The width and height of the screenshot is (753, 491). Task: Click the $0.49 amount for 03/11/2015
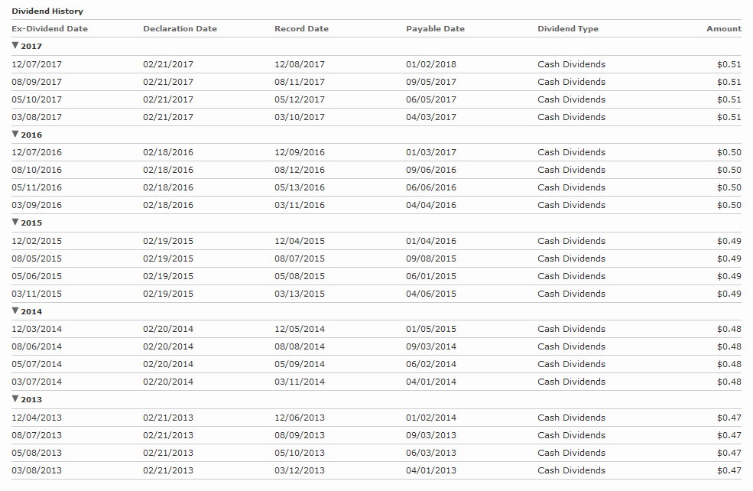pyautogui.click(x=729, y=294)
